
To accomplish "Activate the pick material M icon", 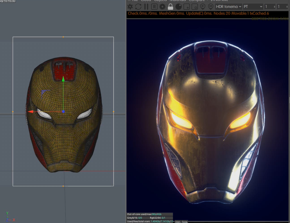I will tap(211, 7).
